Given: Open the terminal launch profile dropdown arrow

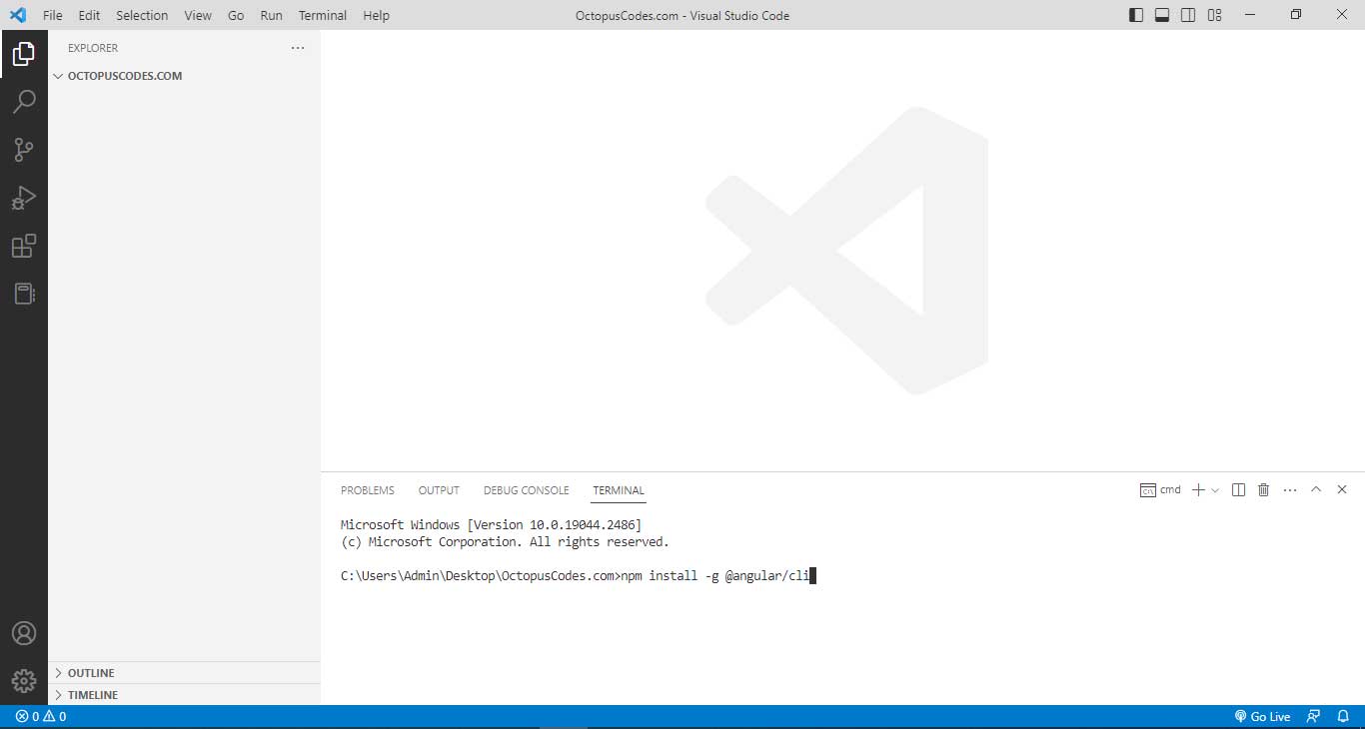Looking at the screenshot, I should [x=1215, y=490].
